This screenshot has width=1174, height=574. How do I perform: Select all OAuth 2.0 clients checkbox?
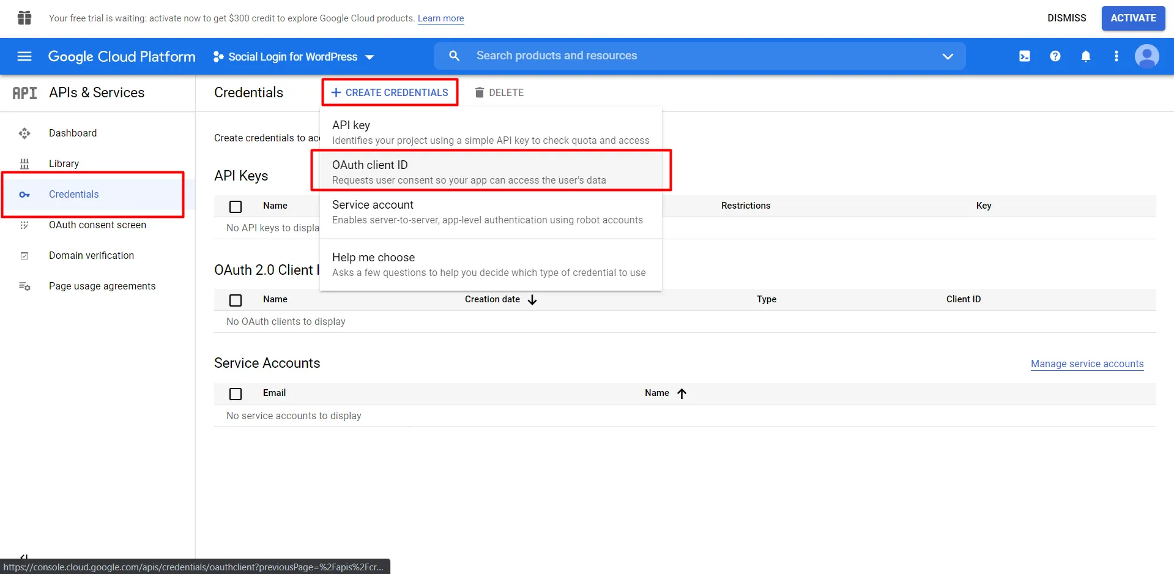click(x=236, y=300)
